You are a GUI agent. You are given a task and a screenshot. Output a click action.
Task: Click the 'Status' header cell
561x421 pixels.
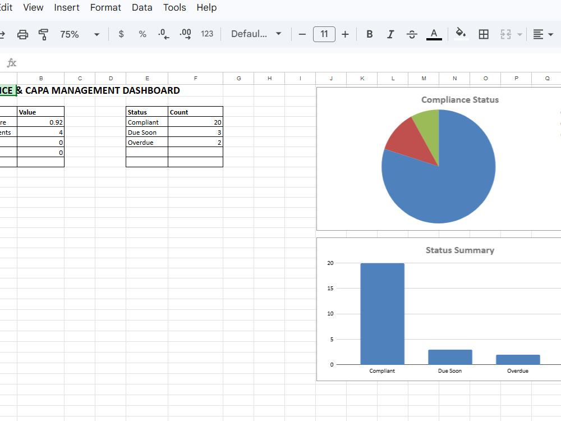147,112
